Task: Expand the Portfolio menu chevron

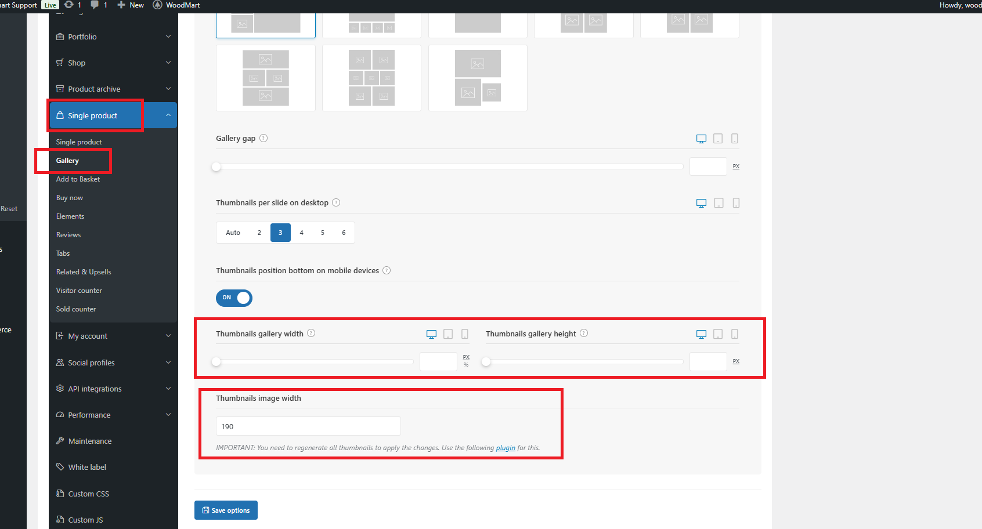Action: click(x=168, y=37)
